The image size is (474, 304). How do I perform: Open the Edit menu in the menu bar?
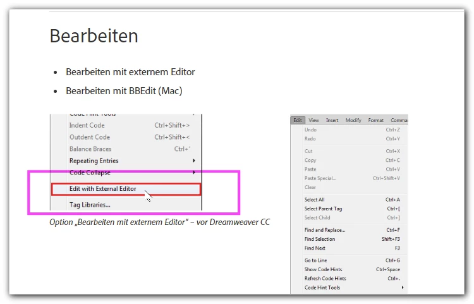298,120
